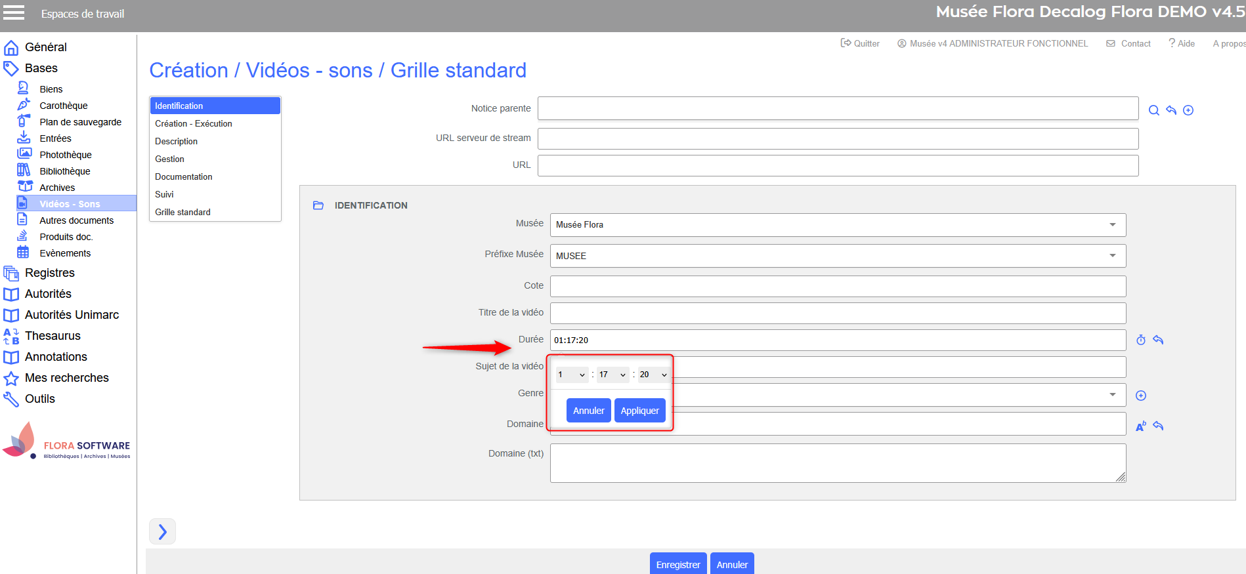
Task: Open the hours selector in duration popup
Action: click(572, 375)
